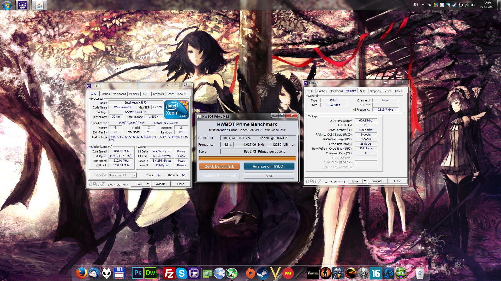The image size is (501, 281).
Task: Click the CPU-Z taskbar button
Action: pyautogui.click(x=22, y=5)
